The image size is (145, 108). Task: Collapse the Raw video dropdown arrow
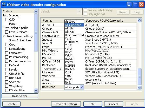point(82,87)
